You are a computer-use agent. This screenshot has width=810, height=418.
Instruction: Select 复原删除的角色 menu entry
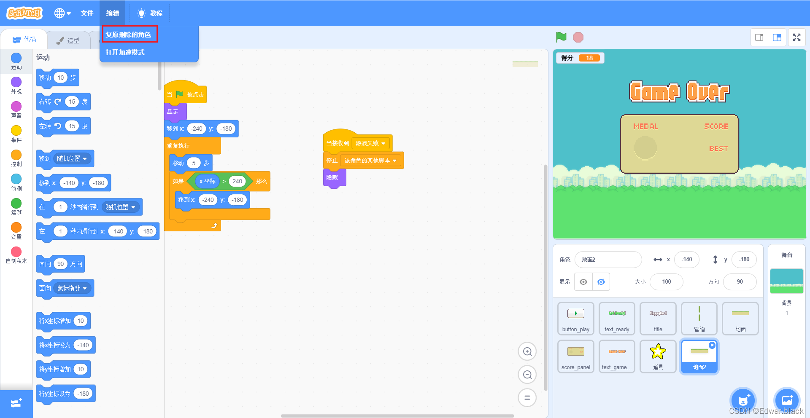[x=128, y=35]
